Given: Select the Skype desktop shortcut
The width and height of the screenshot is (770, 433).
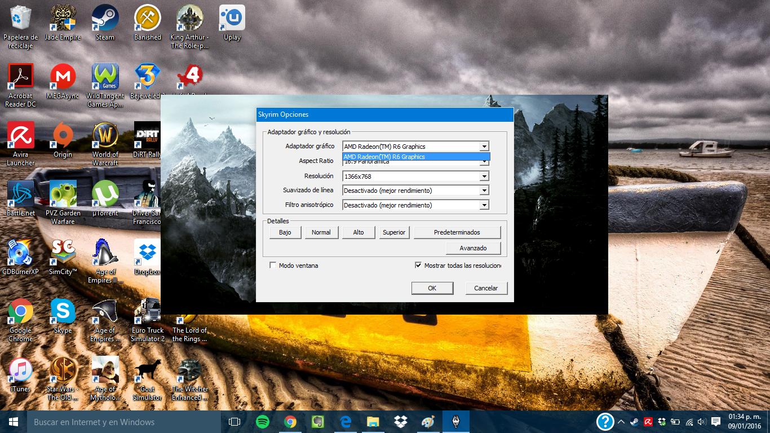Looking at the screenshot, I should pos(63,316).
